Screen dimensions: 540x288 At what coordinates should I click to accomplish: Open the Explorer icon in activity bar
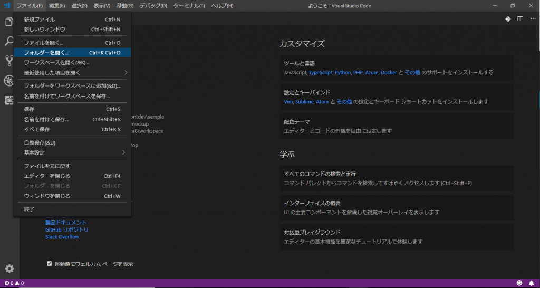point(9,21)
